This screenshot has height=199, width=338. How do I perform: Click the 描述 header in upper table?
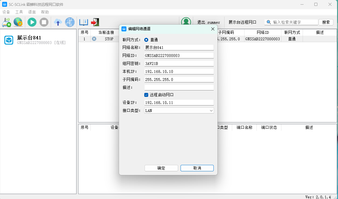click(320, 32)
